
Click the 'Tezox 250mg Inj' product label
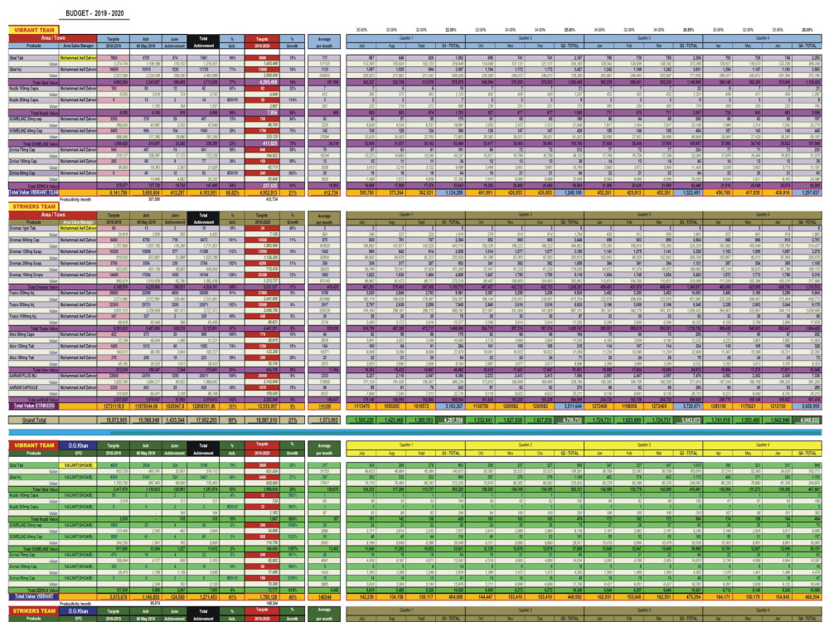tap(34, 293)
